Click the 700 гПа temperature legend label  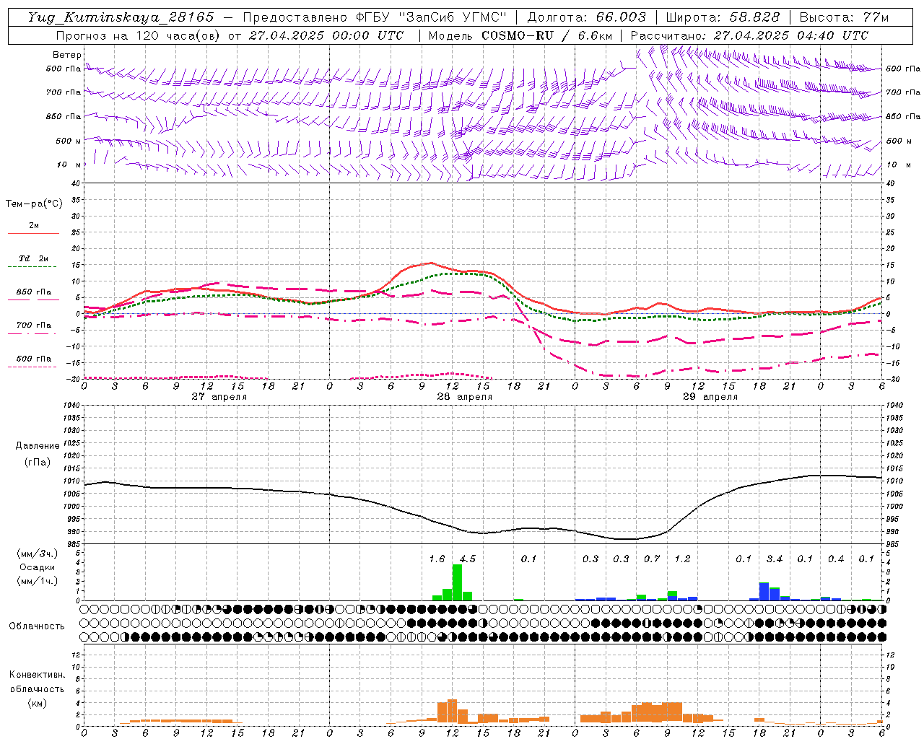pyautogui.click(x=34, y=325)
